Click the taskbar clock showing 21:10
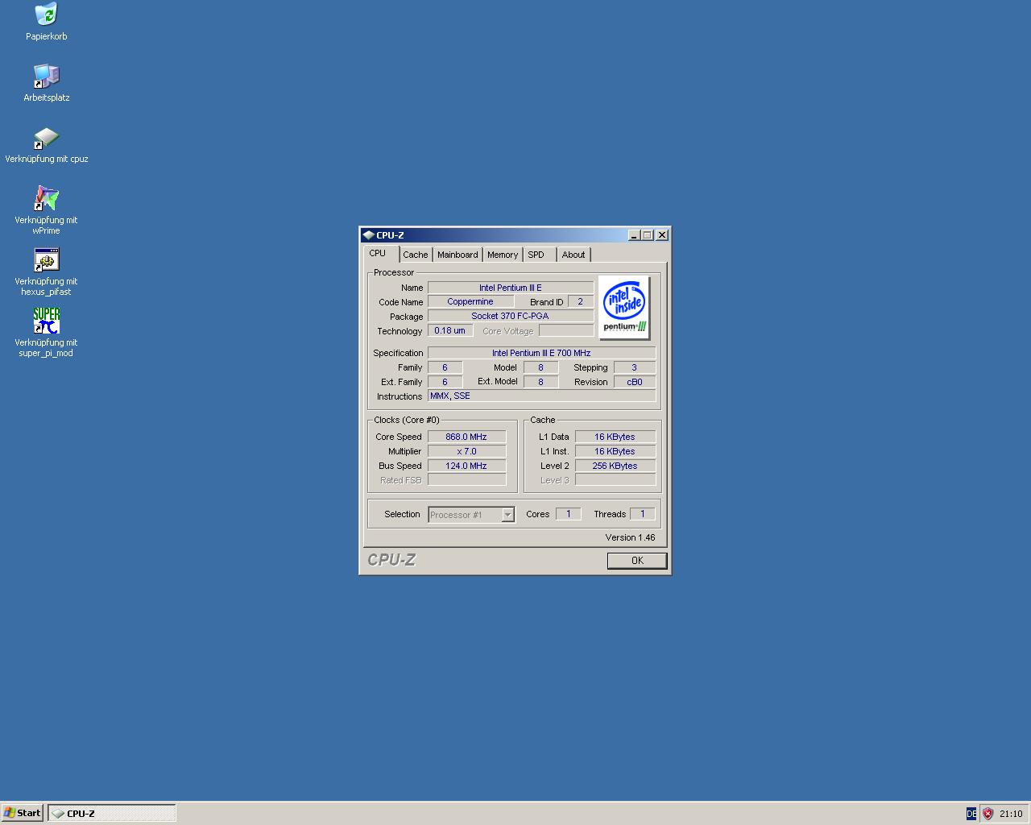This screenshot has height=825, width=1031. pyautogui.click(x=1011, y=814)
